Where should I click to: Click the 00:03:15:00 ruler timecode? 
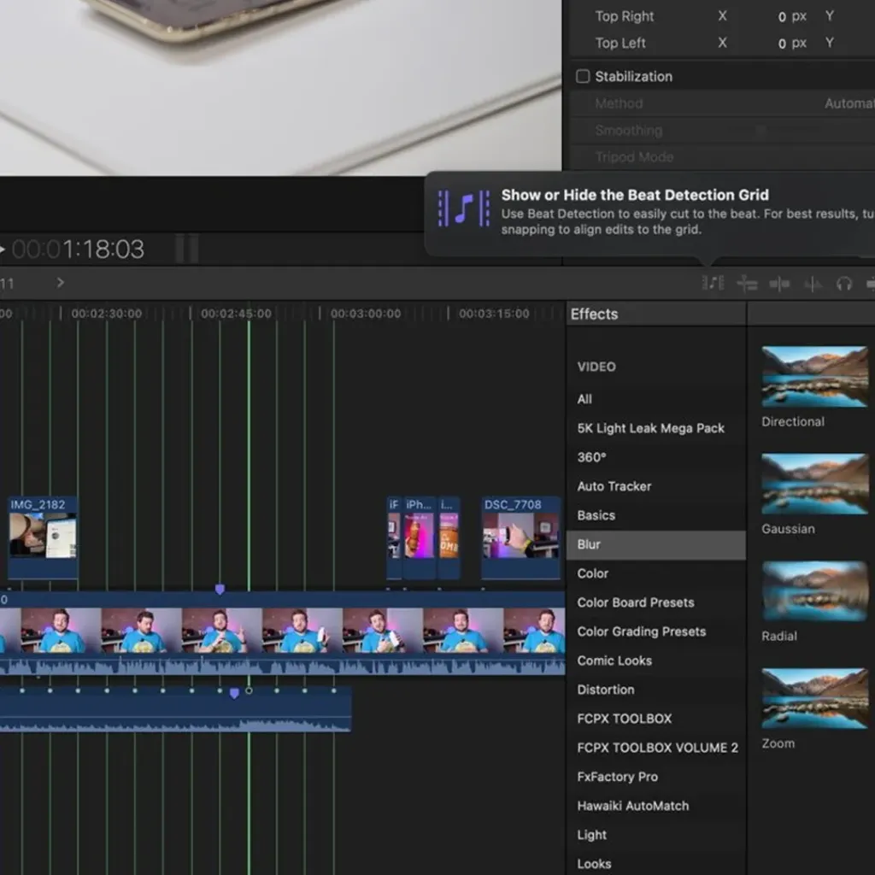point(494,314)
